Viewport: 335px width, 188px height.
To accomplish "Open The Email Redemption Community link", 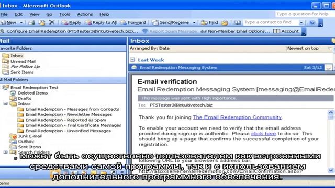I will tap(237, 118).
